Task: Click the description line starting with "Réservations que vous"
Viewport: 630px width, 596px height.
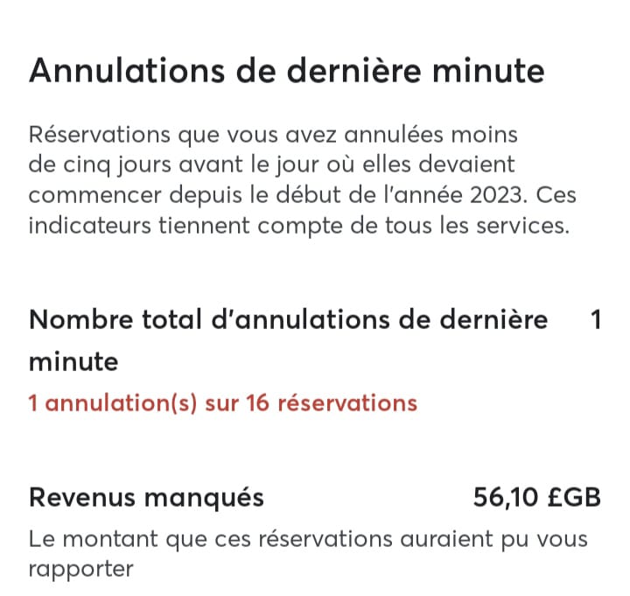Action: click(x=273, y=135)
